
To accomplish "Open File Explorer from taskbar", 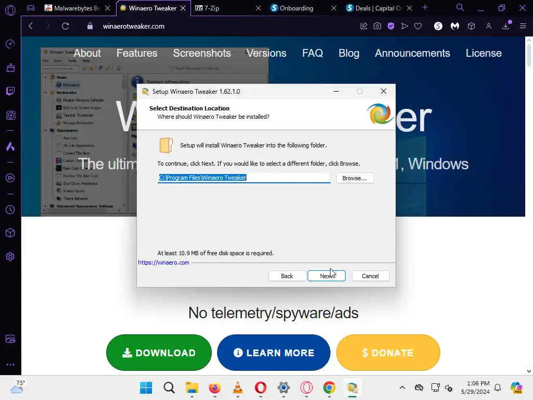I will (x=192, y=387).
